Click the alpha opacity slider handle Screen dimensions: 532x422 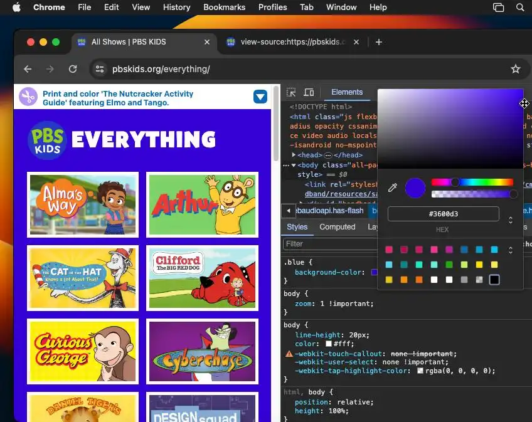point(513,194)
